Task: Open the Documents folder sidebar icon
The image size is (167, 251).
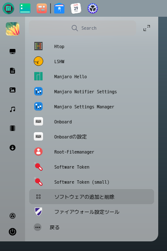Action: tap(13, 71)
